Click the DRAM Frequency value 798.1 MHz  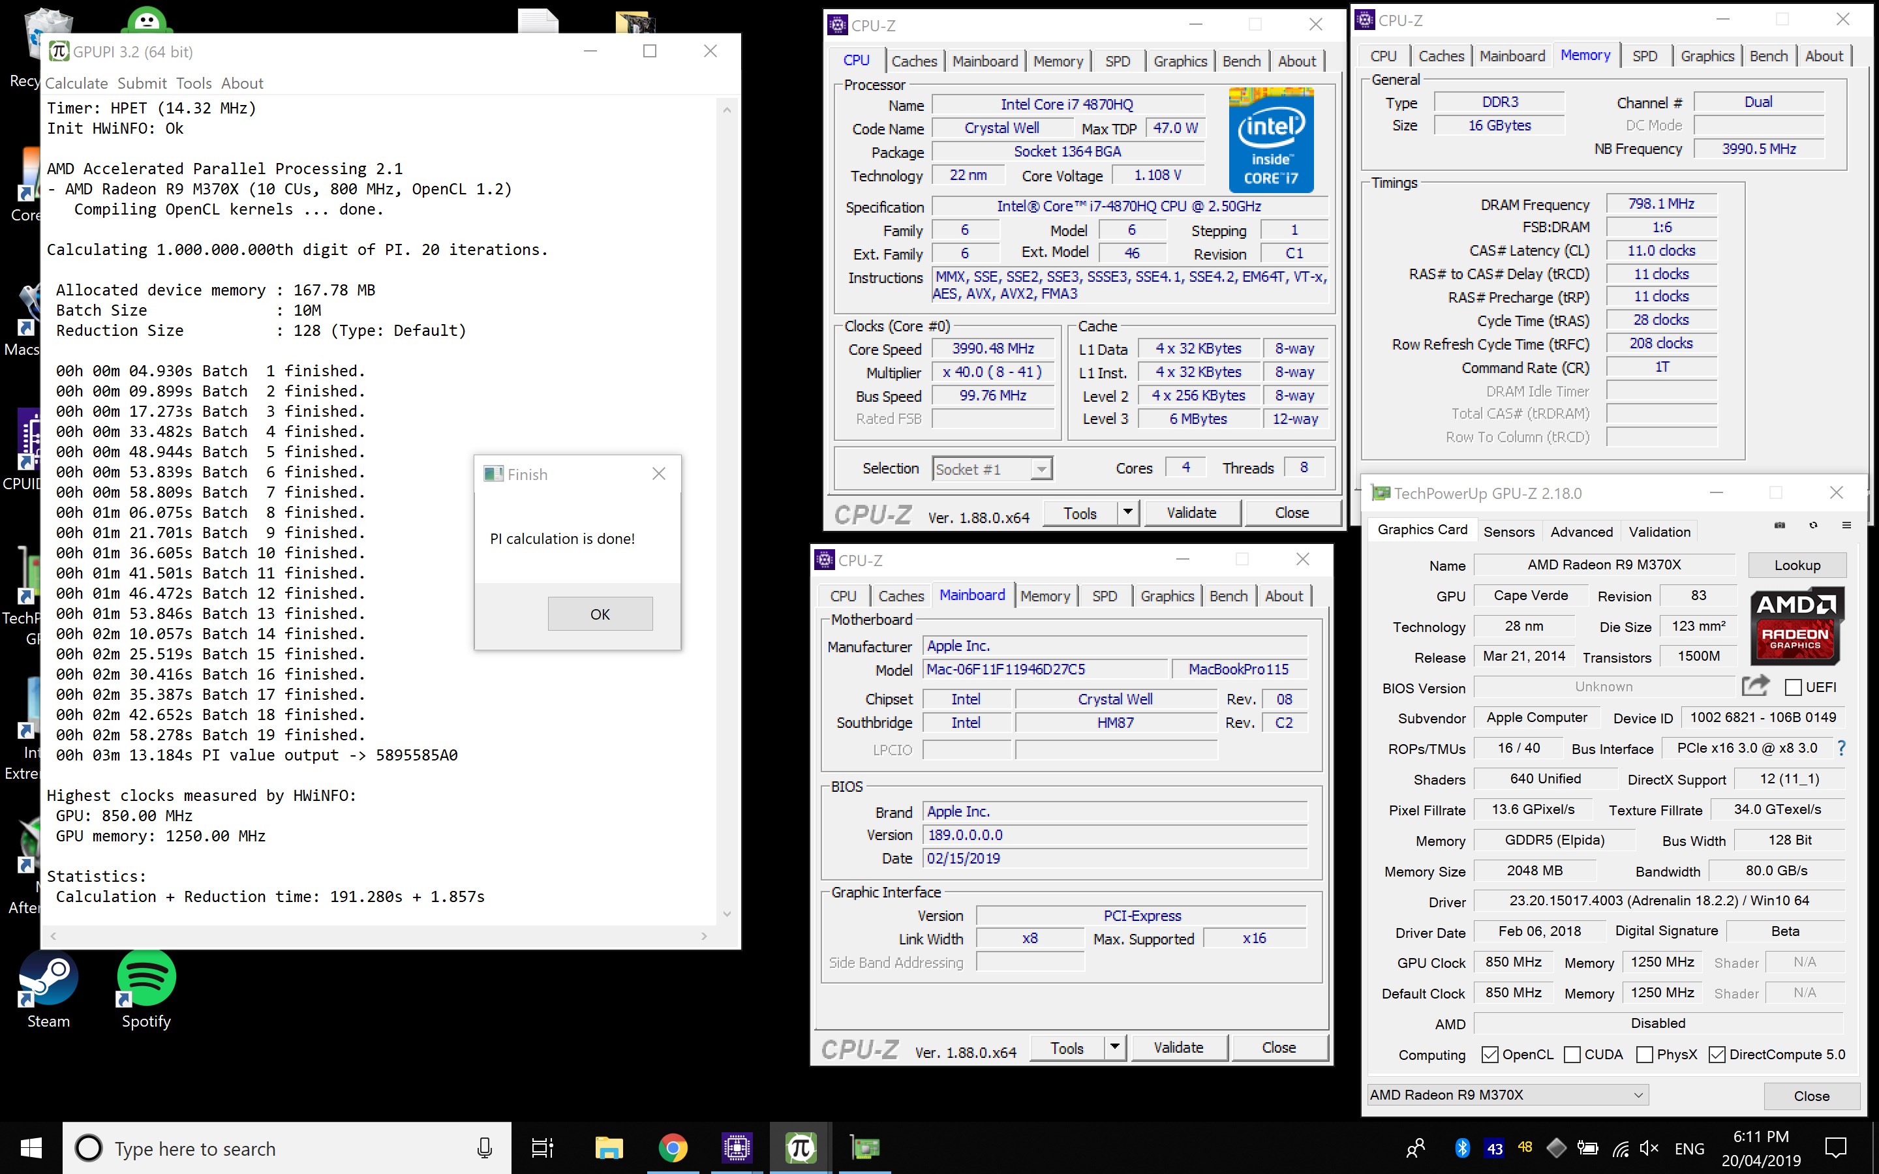pos(1661,203)
